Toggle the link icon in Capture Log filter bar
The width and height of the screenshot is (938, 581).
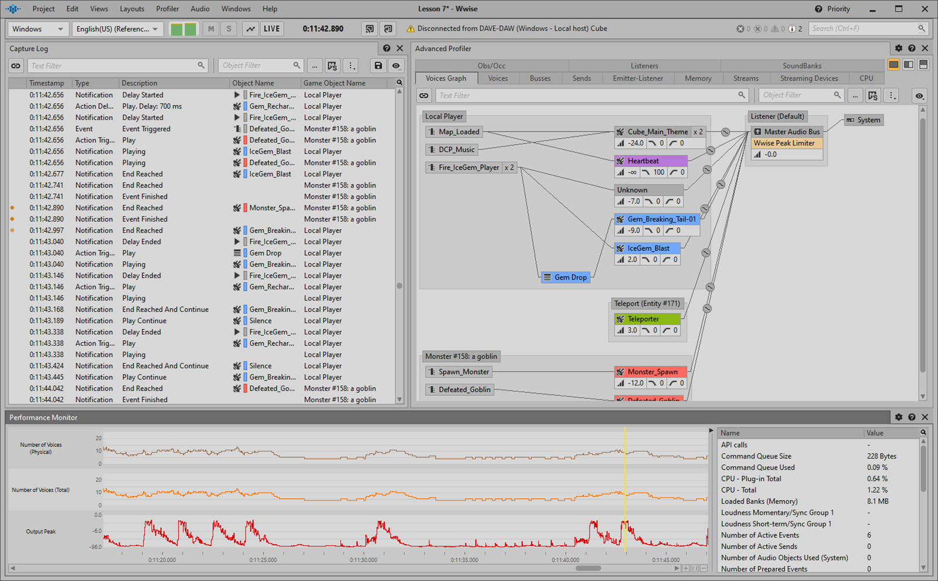click(16, 66)
